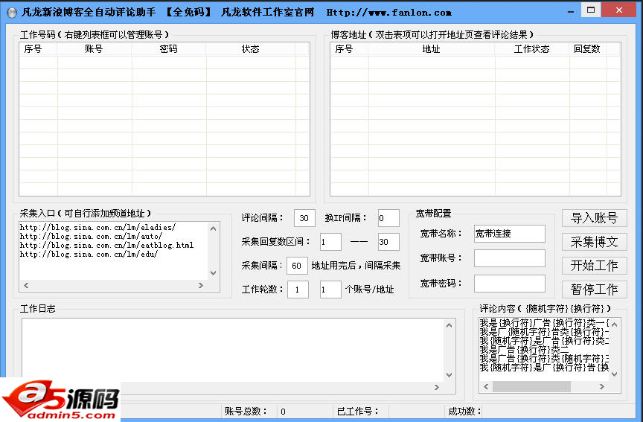Click 回复数 column header in 博客地址 list
Viewport: 643px width, 422px height.
click(x=587, y=49)
